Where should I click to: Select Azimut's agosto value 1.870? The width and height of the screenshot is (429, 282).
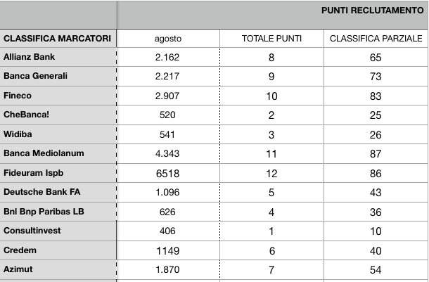[x=168, y=269]
